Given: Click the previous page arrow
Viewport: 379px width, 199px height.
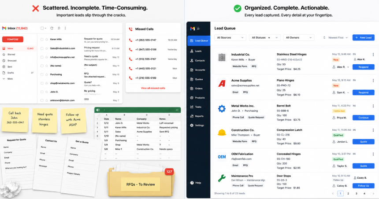Looking at the screenshot, I should (x=333, y=193).
